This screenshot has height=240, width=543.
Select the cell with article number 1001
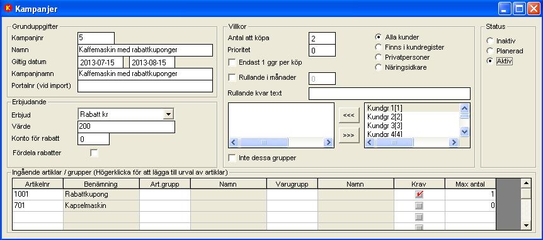coord(38,194)
